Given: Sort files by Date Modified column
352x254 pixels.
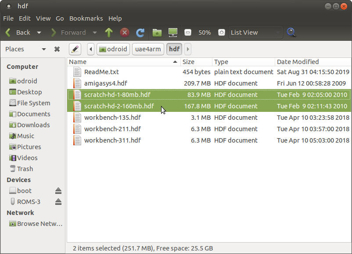Looking at the screenshot, I should tap(298, 62).
